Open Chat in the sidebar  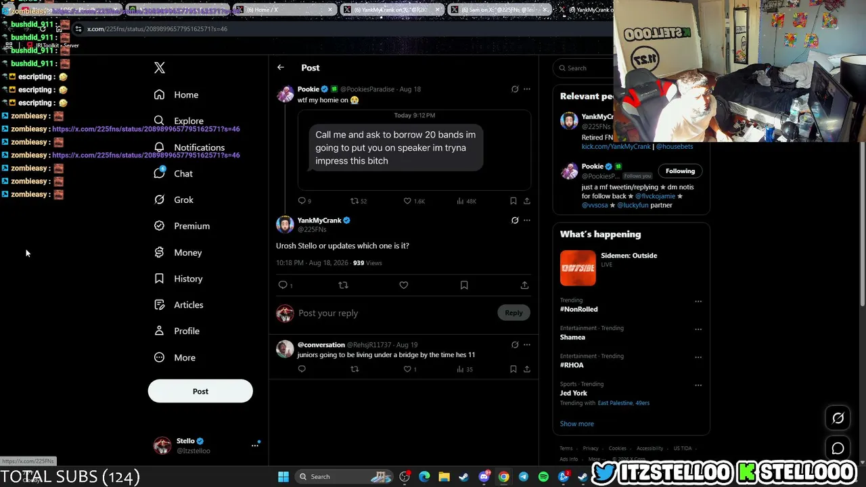[x=173, y=174]
